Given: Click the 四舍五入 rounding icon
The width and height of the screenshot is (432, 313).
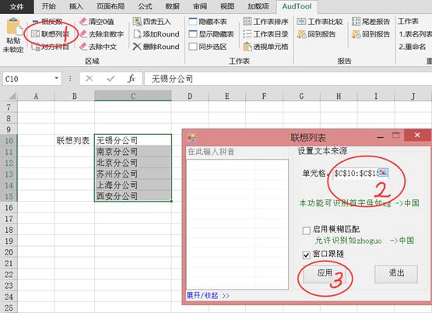Looking at the screenshot, I should [x=137, y=22].
